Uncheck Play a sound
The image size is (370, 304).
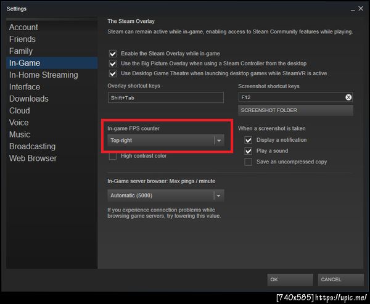(x=249, y=151)
